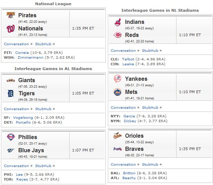Click the Orioles team logo
The width and height of the screenshot is (213, 185).
click(118, 136)
